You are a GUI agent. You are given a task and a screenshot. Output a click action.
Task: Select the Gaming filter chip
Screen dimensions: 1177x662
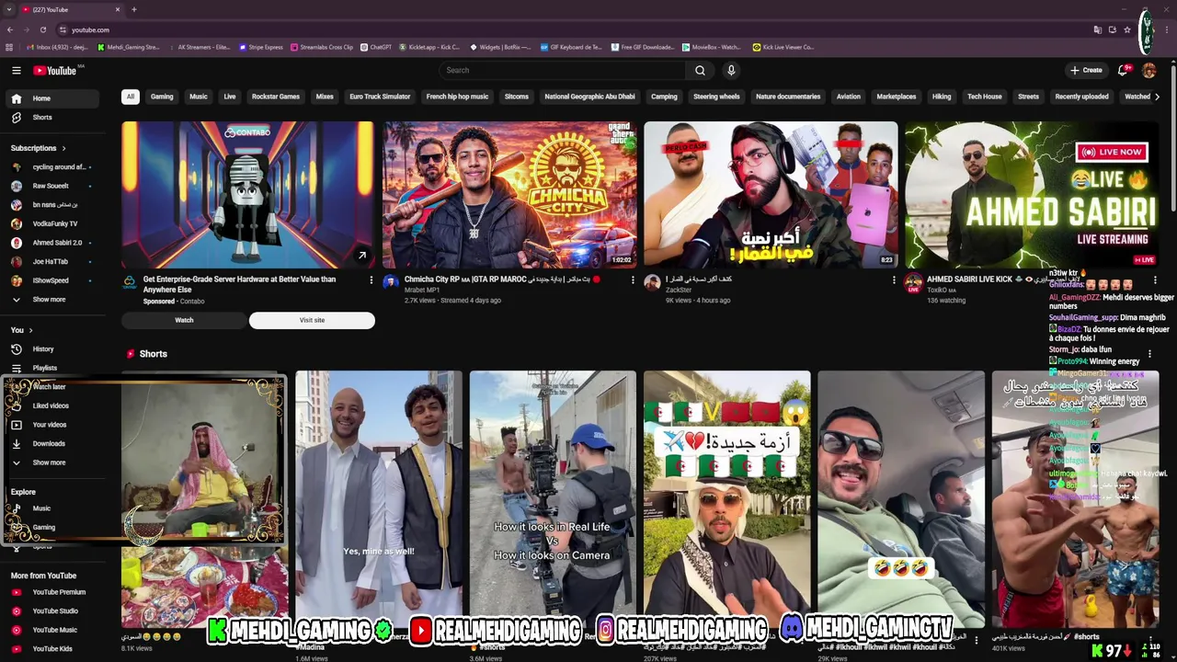tap(162, 97)
